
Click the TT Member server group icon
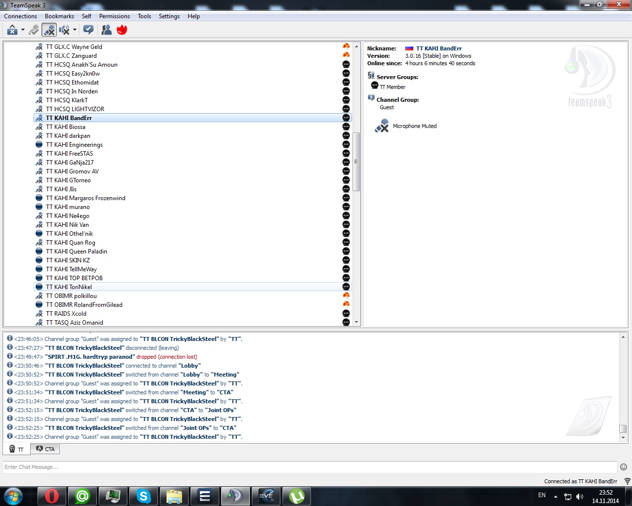(375, 85)
